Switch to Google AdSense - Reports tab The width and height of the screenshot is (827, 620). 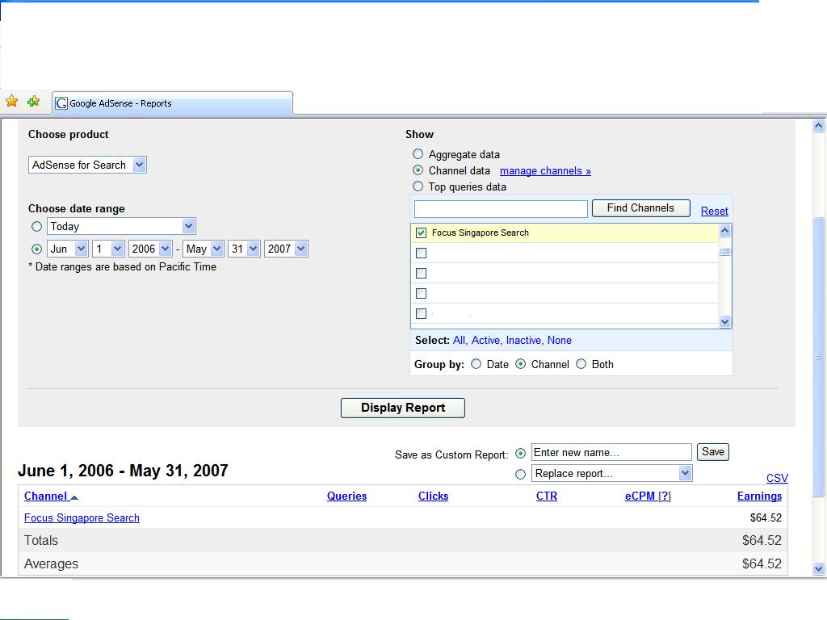click(x=172, y=103)
